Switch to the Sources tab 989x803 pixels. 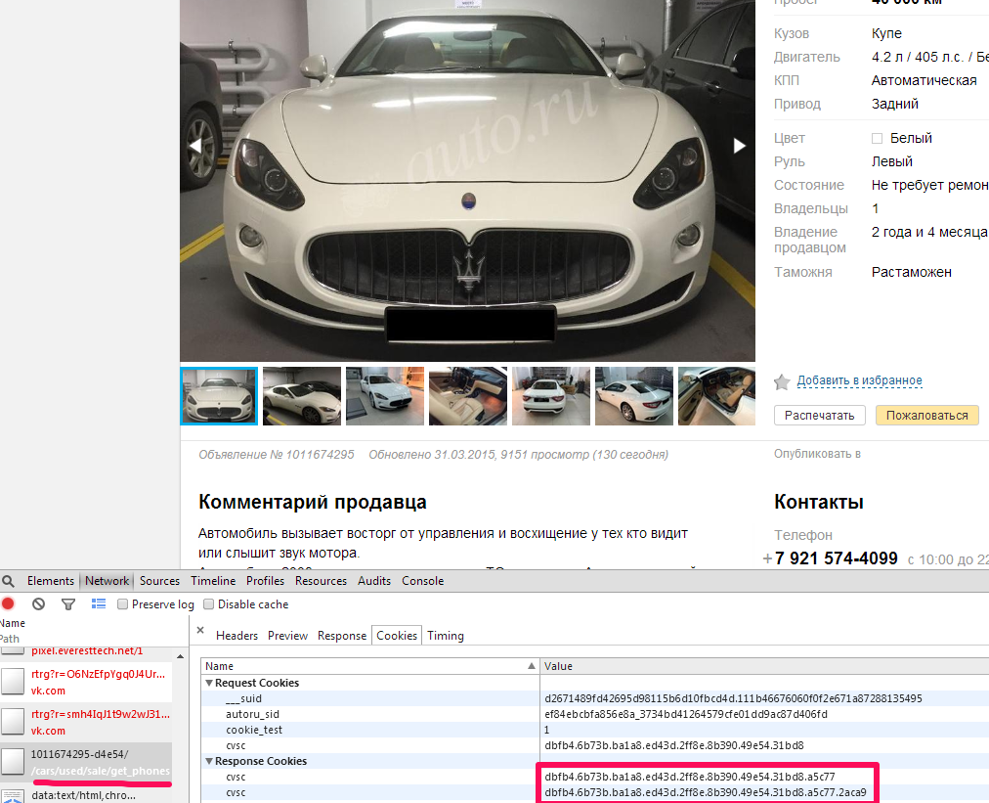pyautogui.click(x=159, y=581)
